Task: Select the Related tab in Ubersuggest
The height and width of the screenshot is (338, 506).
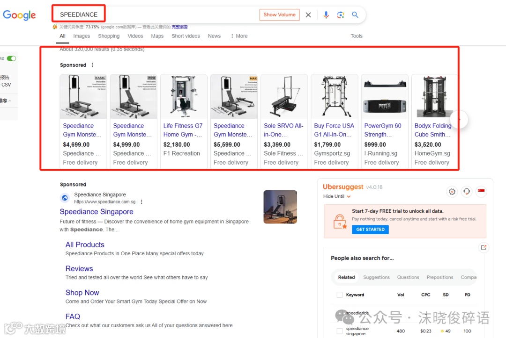Action: (x=346, y=277)
